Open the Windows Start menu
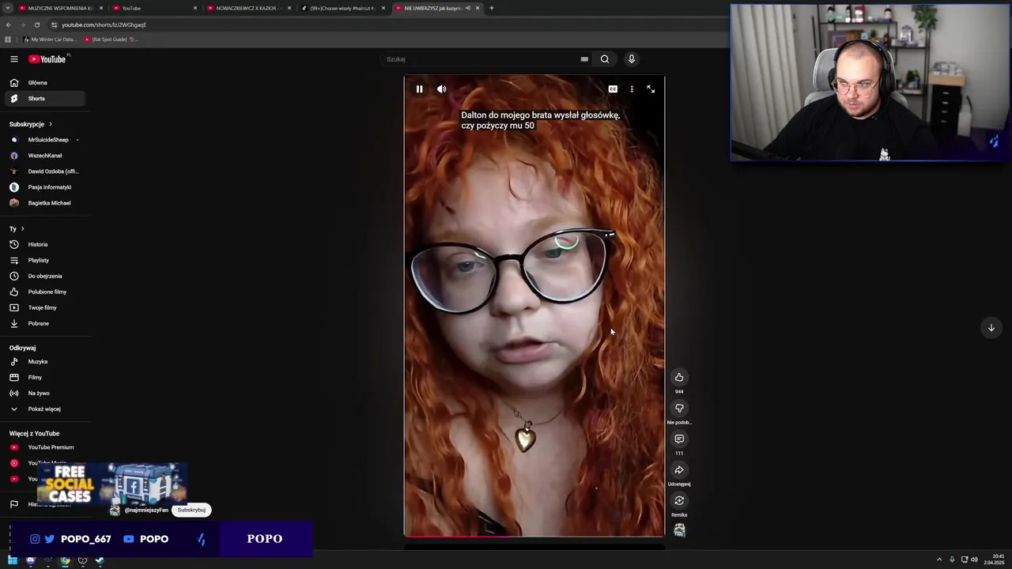1012x569 pixels. (x=13, y=560)
